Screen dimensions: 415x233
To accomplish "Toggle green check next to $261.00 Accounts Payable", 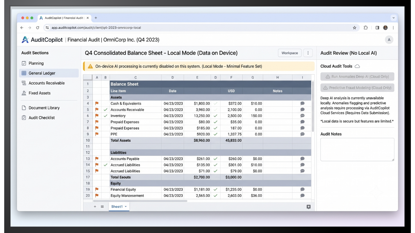I will tap(215, 159).
